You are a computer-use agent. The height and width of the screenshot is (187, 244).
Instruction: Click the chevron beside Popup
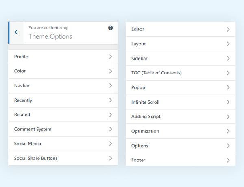coord(228,87)
